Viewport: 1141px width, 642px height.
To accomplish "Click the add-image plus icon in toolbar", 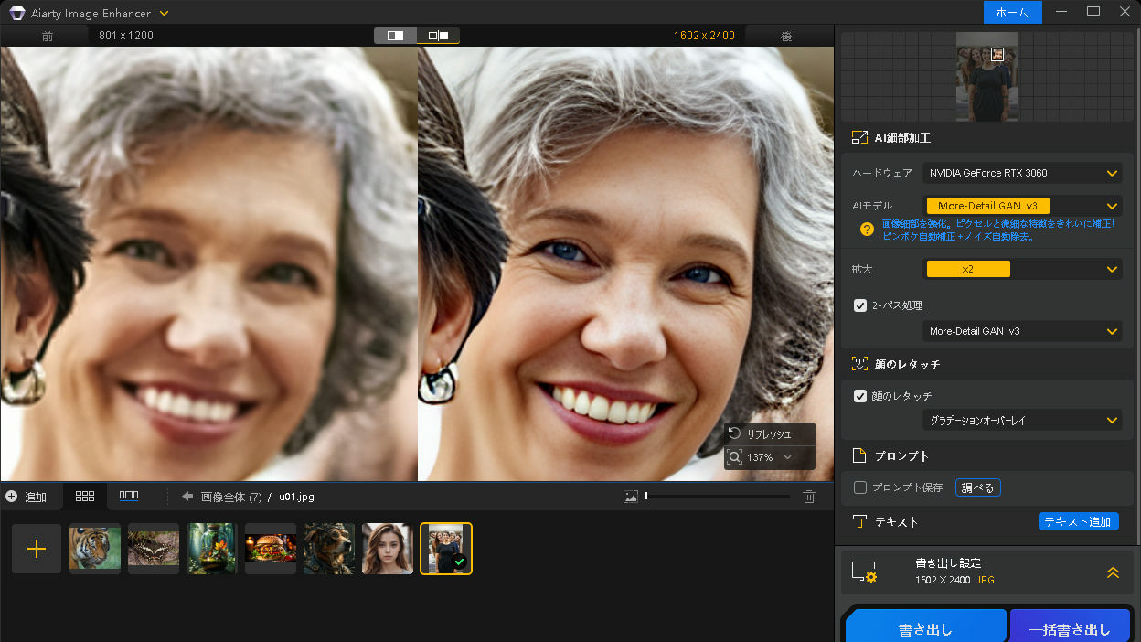I will point(11,497).
